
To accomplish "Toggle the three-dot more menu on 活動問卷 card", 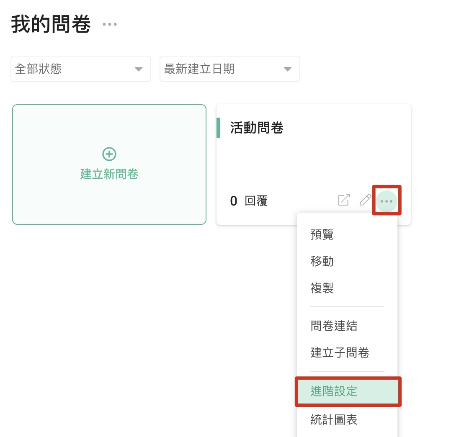I will tap(387, 201).
